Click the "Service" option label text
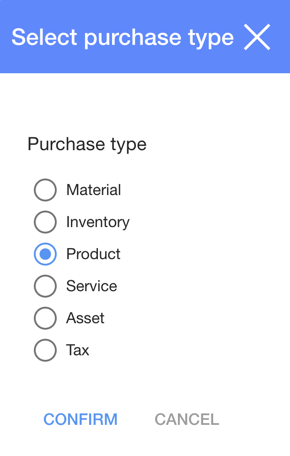290x456 pixels. coord(91,286)
